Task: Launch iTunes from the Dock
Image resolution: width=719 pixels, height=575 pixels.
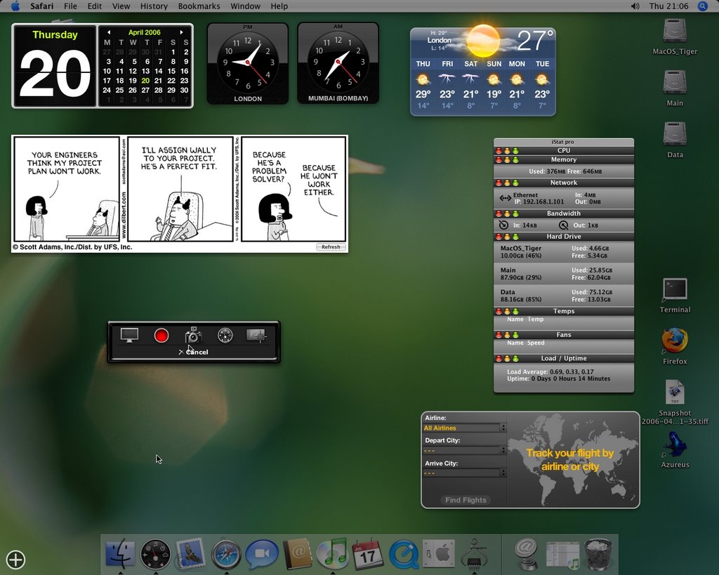Action: [x=332, y=553]
